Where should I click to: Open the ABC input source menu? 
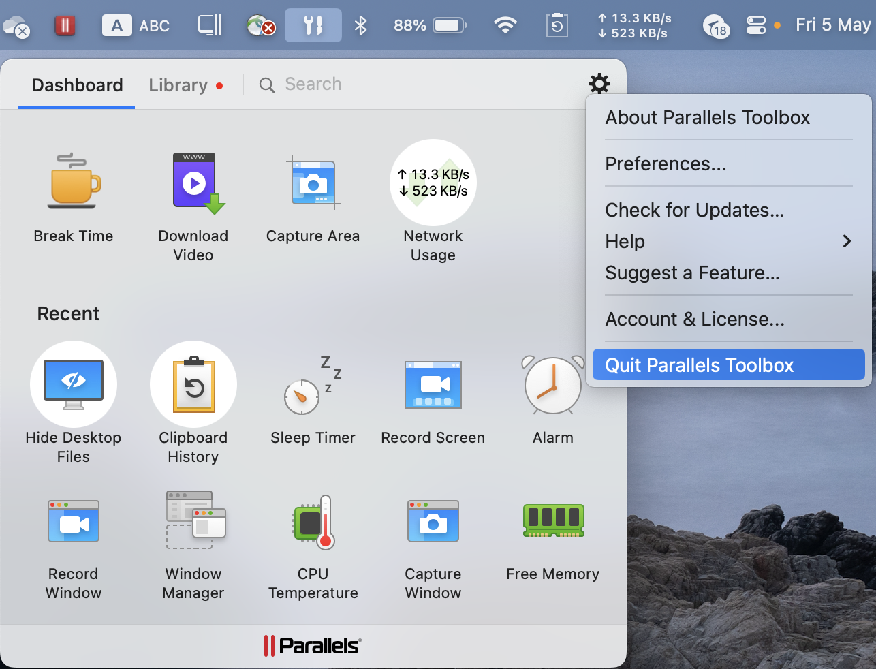coord(136,26)
